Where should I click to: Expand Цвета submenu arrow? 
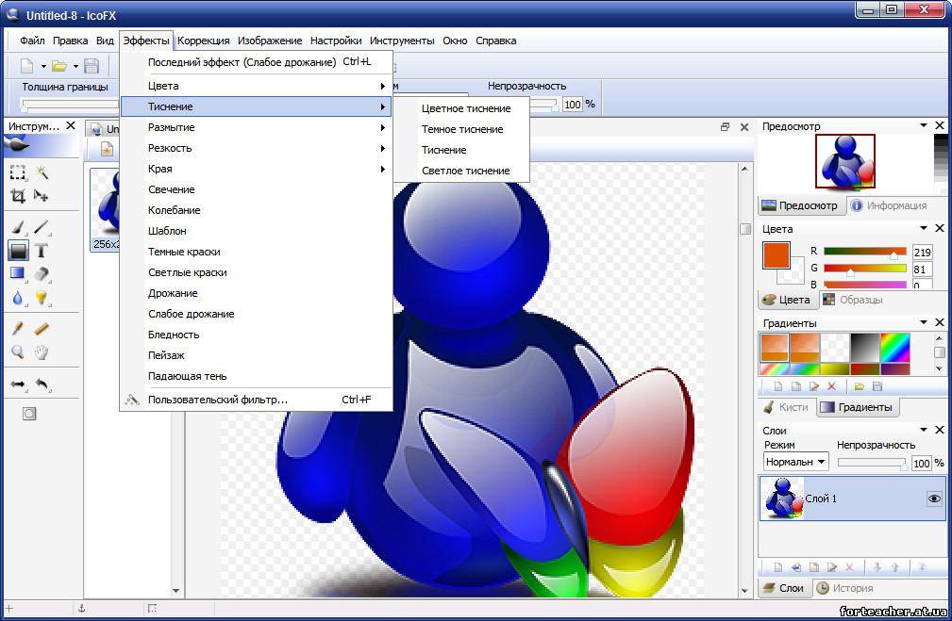click(x=382, y=86)
